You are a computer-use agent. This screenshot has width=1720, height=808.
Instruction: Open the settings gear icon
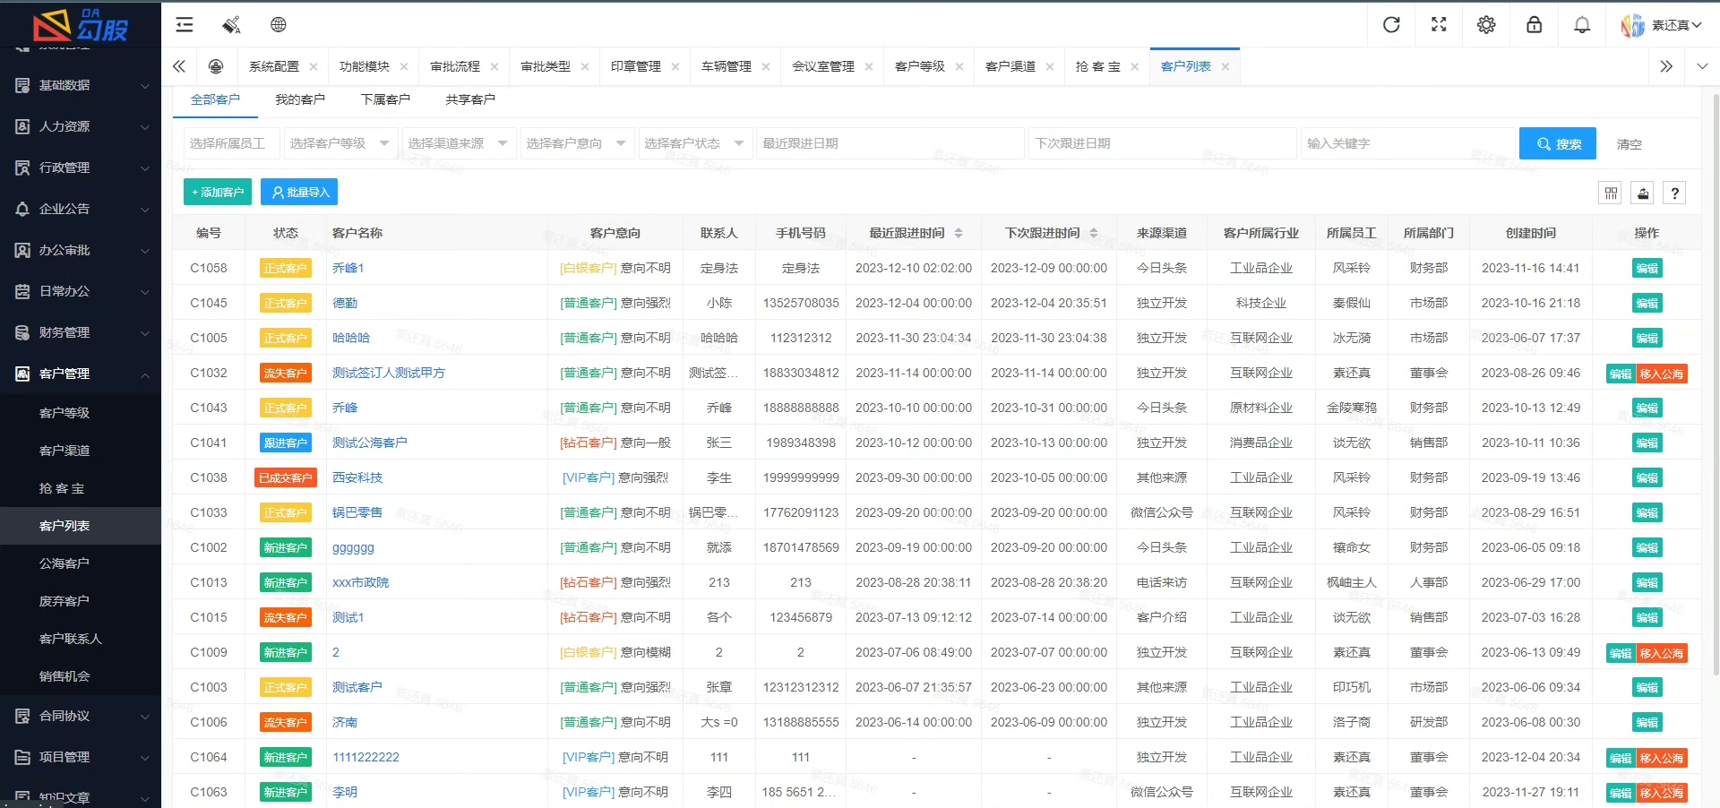1486,25
